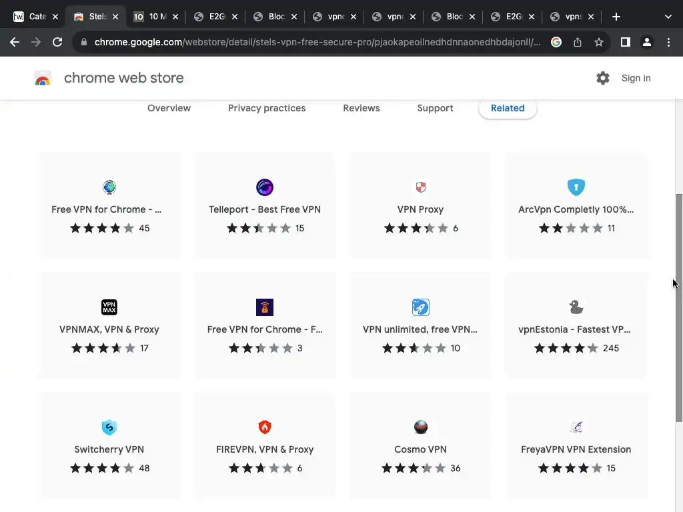Click the ArcVpn shield icon

click(576, 187)
